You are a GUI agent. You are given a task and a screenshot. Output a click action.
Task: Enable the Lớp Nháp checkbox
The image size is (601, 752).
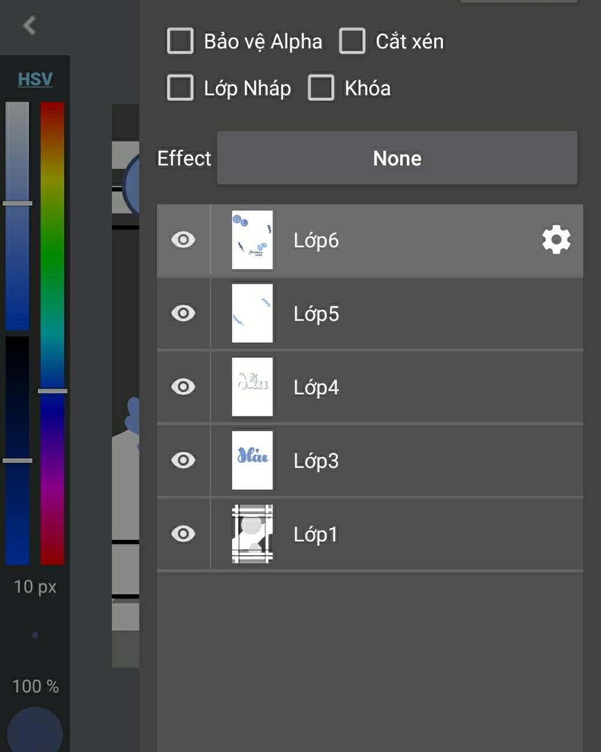coord(180,88)
